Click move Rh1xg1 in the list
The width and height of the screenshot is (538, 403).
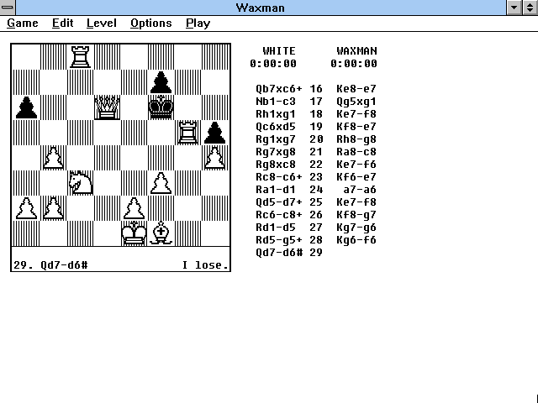coord(276,114)
